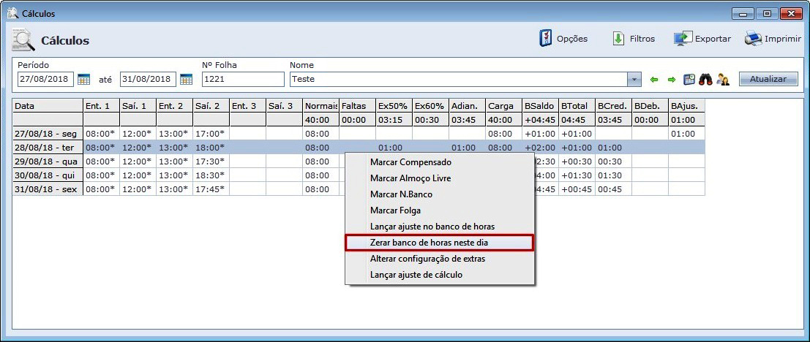
Task: Select 'Zerar banco de horas neste dia'
Action: tap(439, 243)
